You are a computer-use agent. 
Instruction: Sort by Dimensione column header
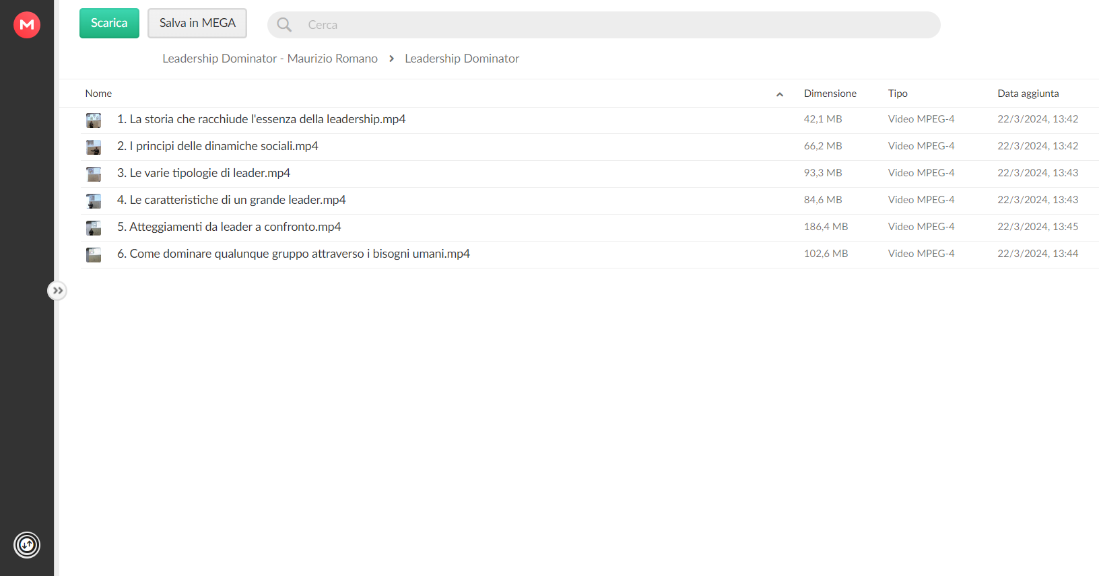(830, 94)
